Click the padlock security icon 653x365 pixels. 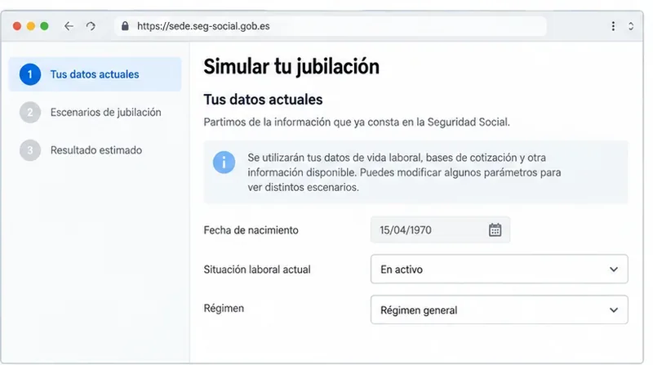[125, 26]
